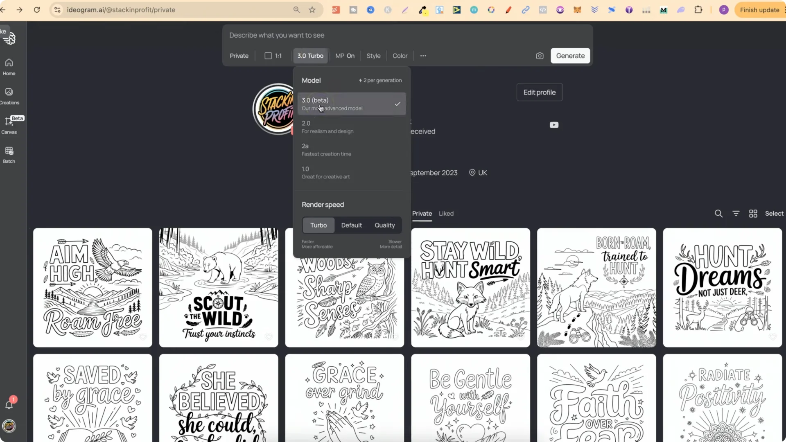786x442 pixels.
Task: Open the 3.0 Turbo model dropdown
Action: (x=310, y=56)
